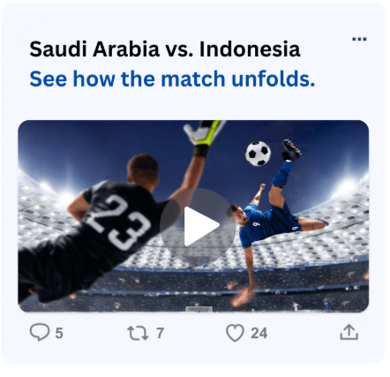Click the word "unfolds." in blue text

pyautogui.click(x=274, y=79)
